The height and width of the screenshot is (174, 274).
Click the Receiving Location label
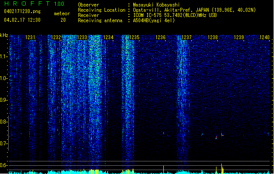pyautogui.click(x=101, y=10)
